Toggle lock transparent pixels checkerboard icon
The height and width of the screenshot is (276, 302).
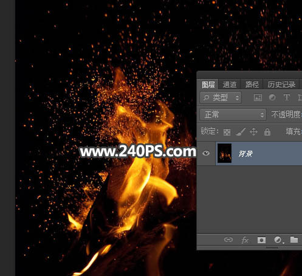227,132
